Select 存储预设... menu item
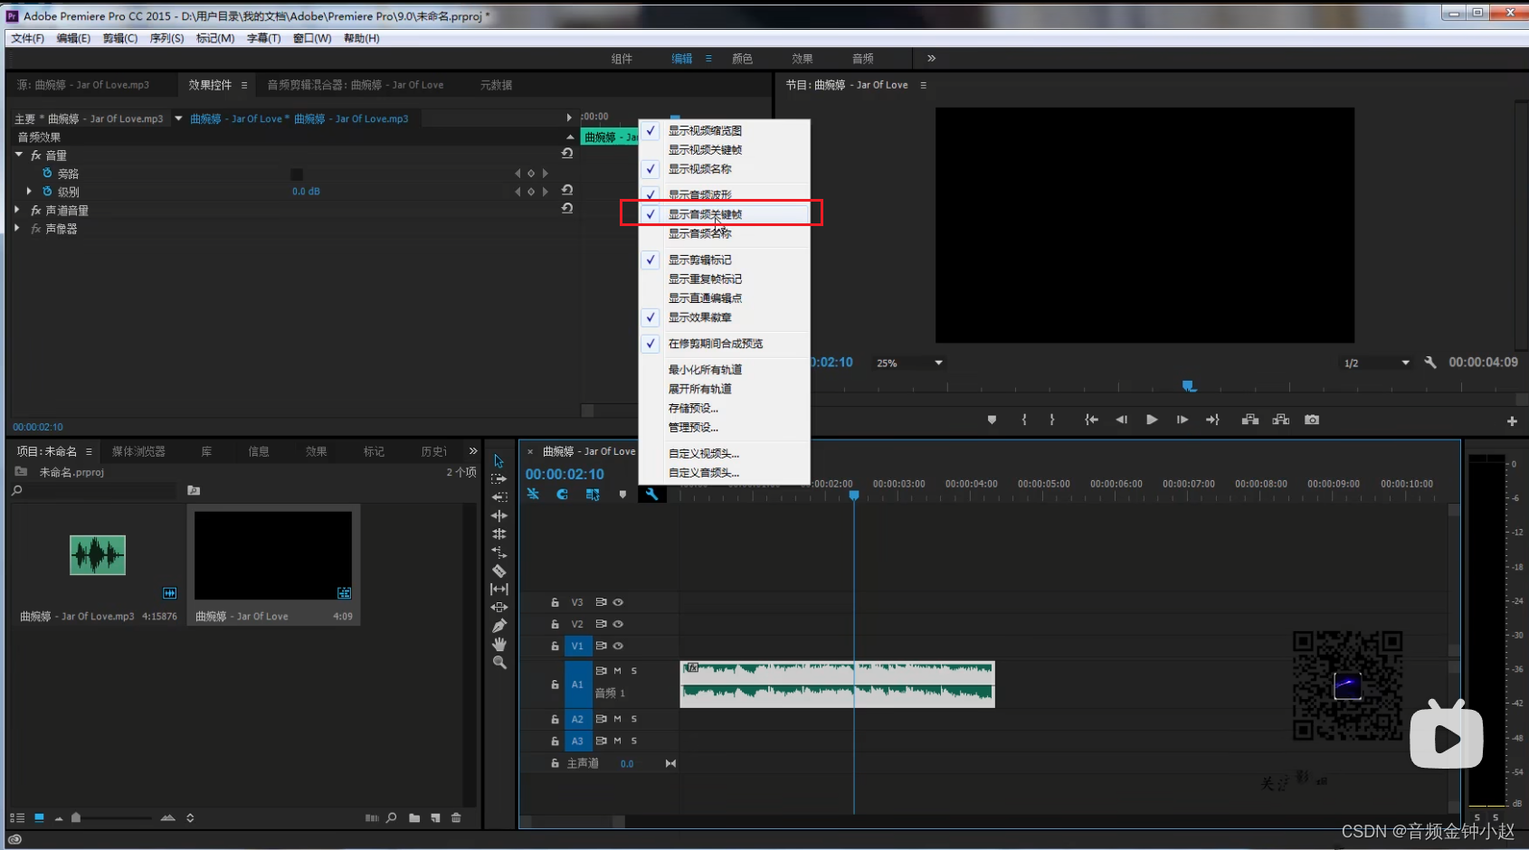The image size is (1529, 850). point(724,408)
